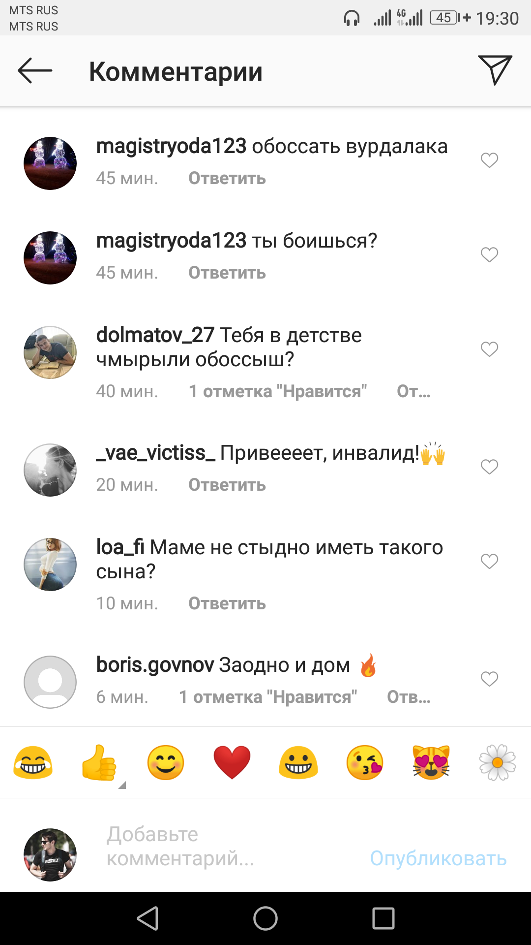Insert the thumbs up emoji

click(x=99, y=762)
